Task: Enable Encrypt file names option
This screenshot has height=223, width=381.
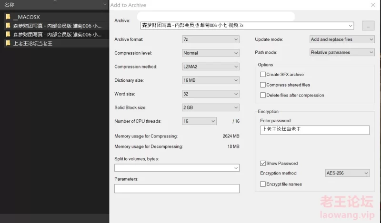Action: click(263, 184)
